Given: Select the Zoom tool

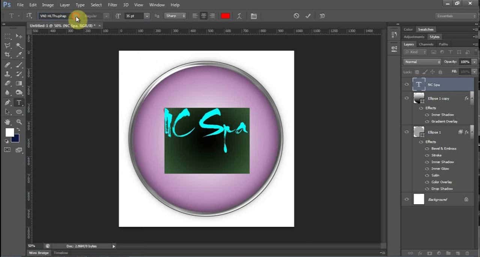Looking at the screenshot, I should pyautogui.click(x=19, y=122).
